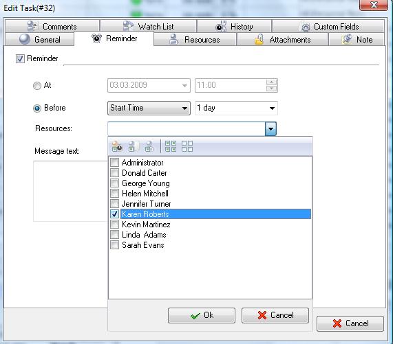Open the History tab with stopwatch icon

pyautogui.click(x=234, y=26)
